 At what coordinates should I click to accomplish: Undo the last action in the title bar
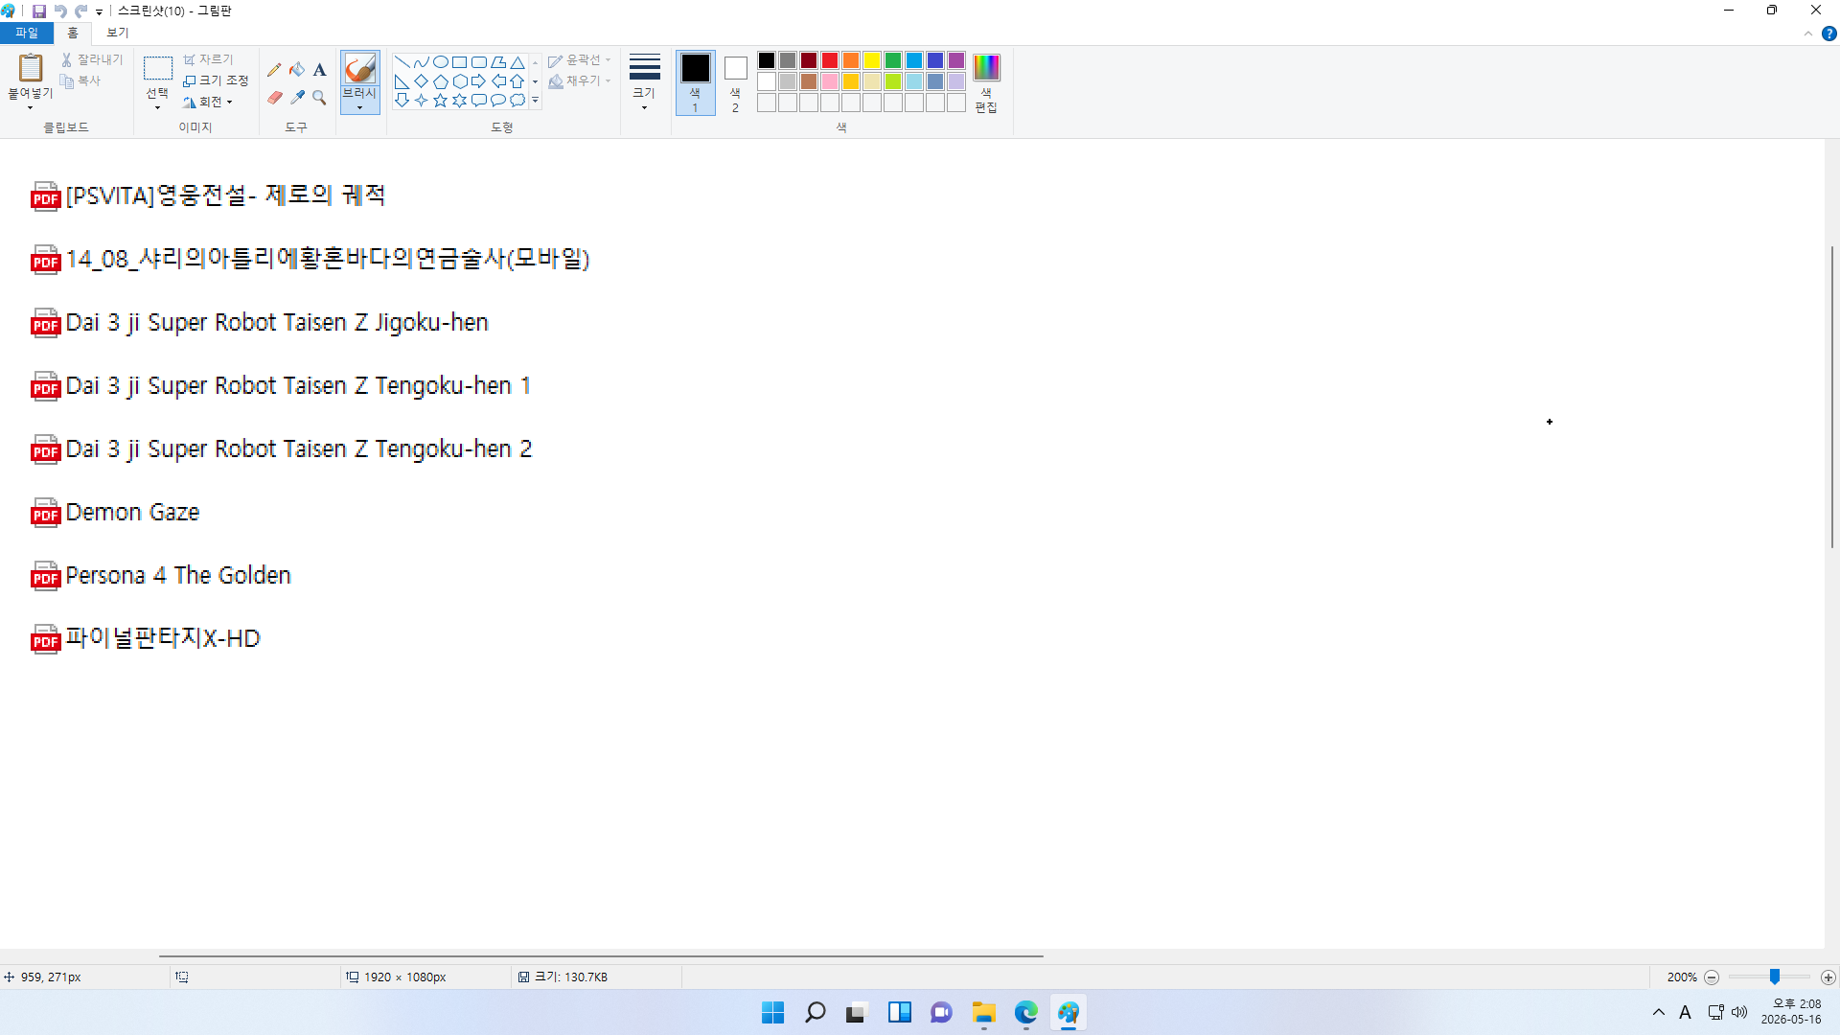pyautogui.click(x=60, y=11)
